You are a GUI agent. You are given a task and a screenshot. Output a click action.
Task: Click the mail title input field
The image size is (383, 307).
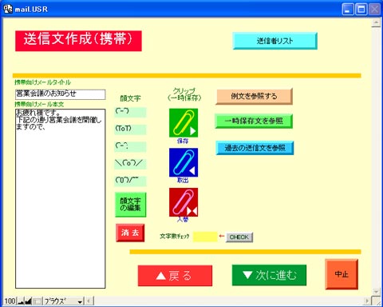click(61, 94)
